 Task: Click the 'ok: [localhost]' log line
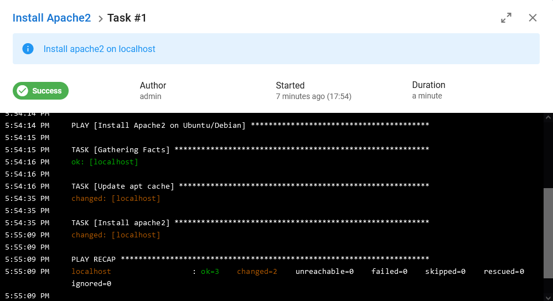(x=105, y=162)
